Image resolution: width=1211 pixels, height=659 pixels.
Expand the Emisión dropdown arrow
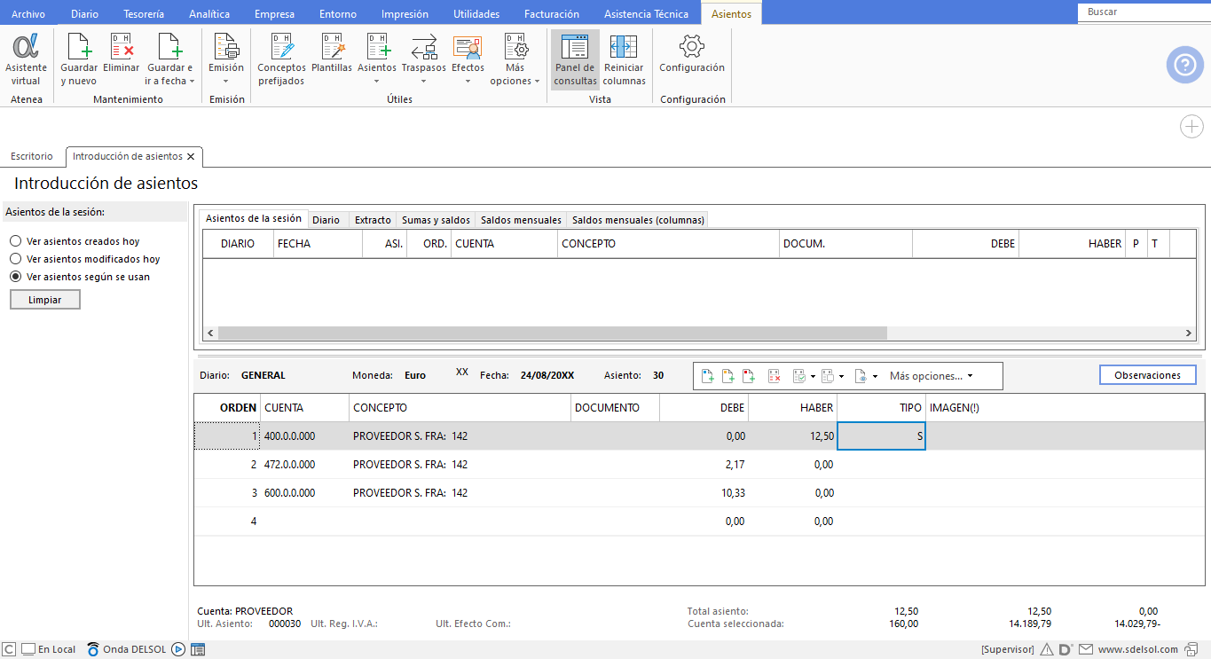point(226,82)
